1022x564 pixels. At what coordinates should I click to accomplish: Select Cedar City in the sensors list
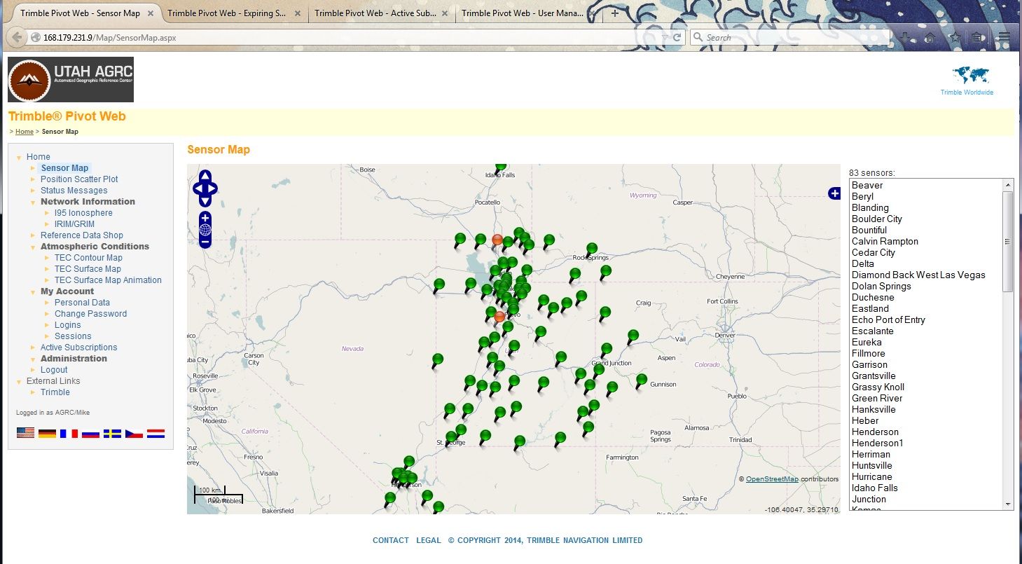[x=873, y=253]
